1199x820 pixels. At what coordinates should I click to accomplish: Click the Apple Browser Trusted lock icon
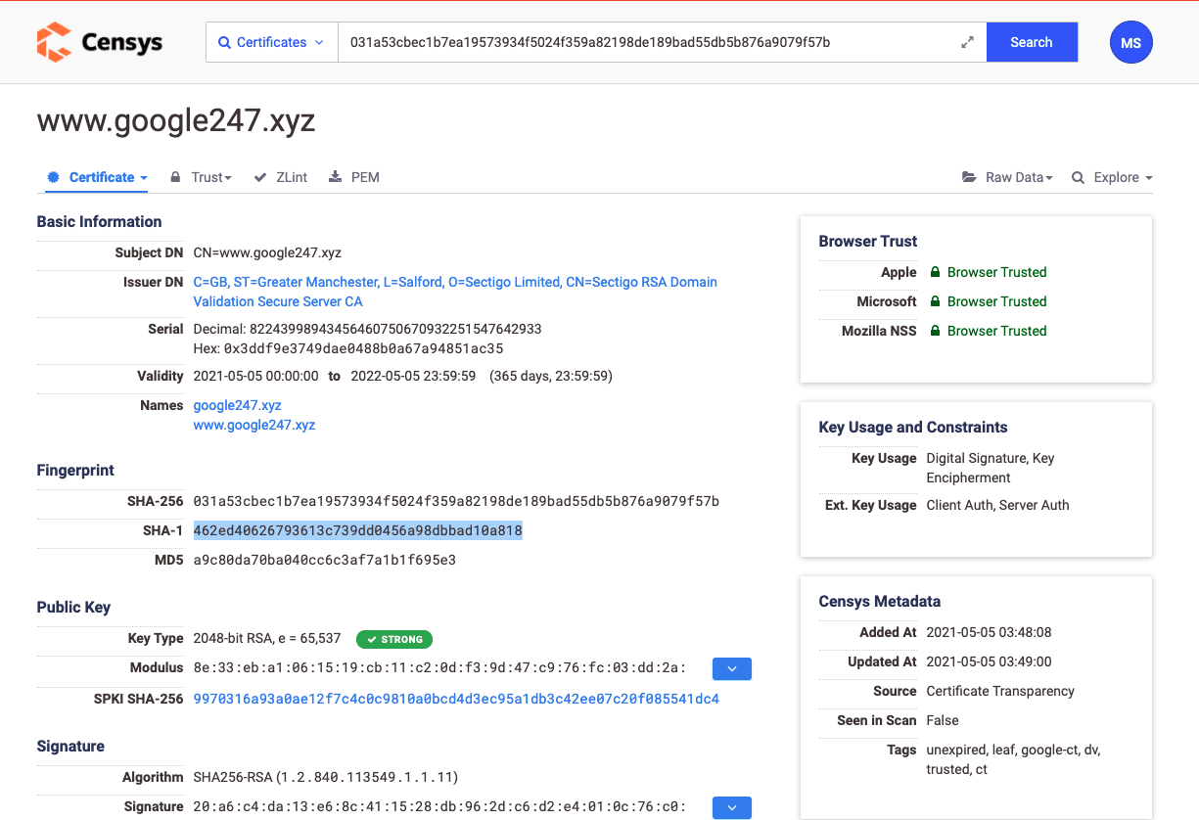pyautogui.click(x=935, y=272)
